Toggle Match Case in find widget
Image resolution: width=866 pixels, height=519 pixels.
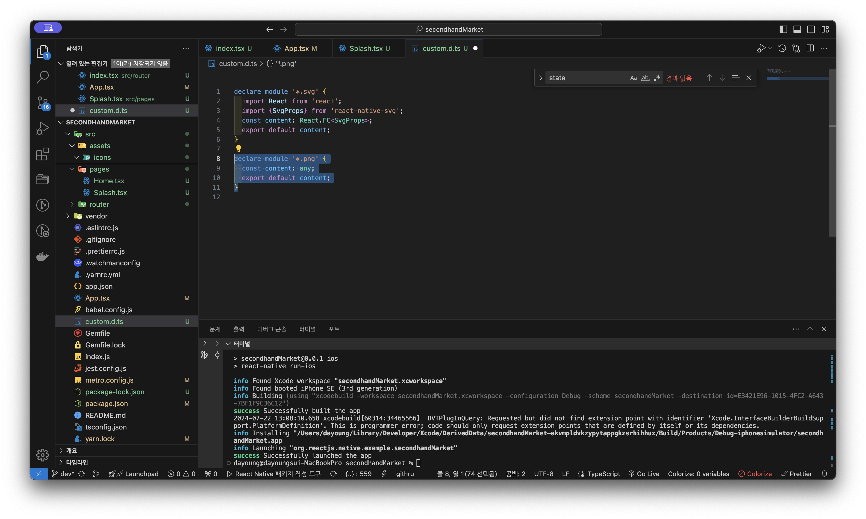(x=633, y=78)
